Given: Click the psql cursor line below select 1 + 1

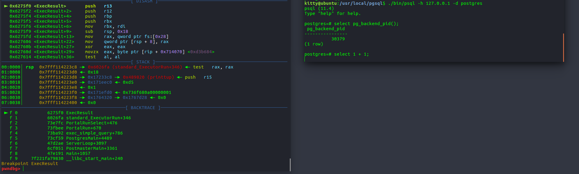Looking at the screenshot, I should coord(305,59).
